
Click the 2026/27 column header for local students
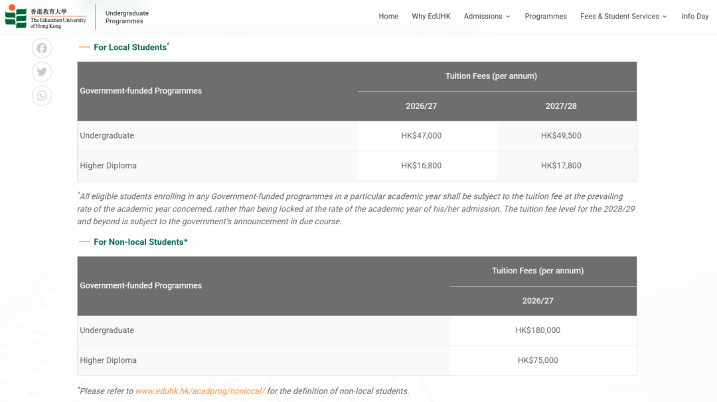[421, 106]
